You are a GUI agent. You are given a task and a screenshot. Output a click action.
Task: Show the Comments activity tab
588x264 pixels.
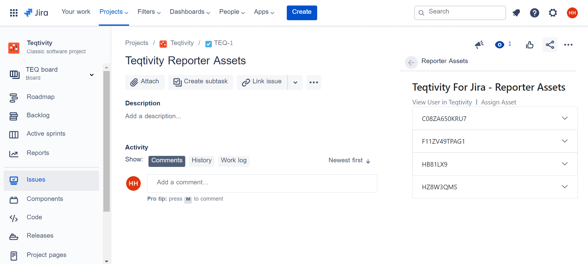(167, 161)
